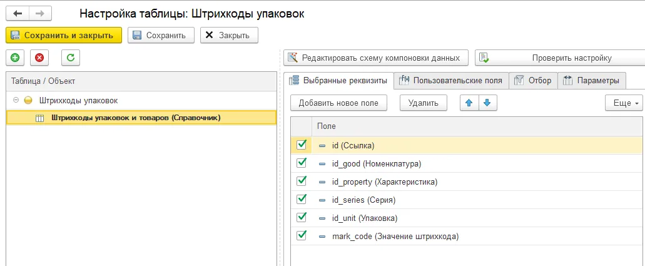Screen dimensions: 645x266
Task: Toggle id_property (Характеристика) checkbox
Action: tap(302, 181)
